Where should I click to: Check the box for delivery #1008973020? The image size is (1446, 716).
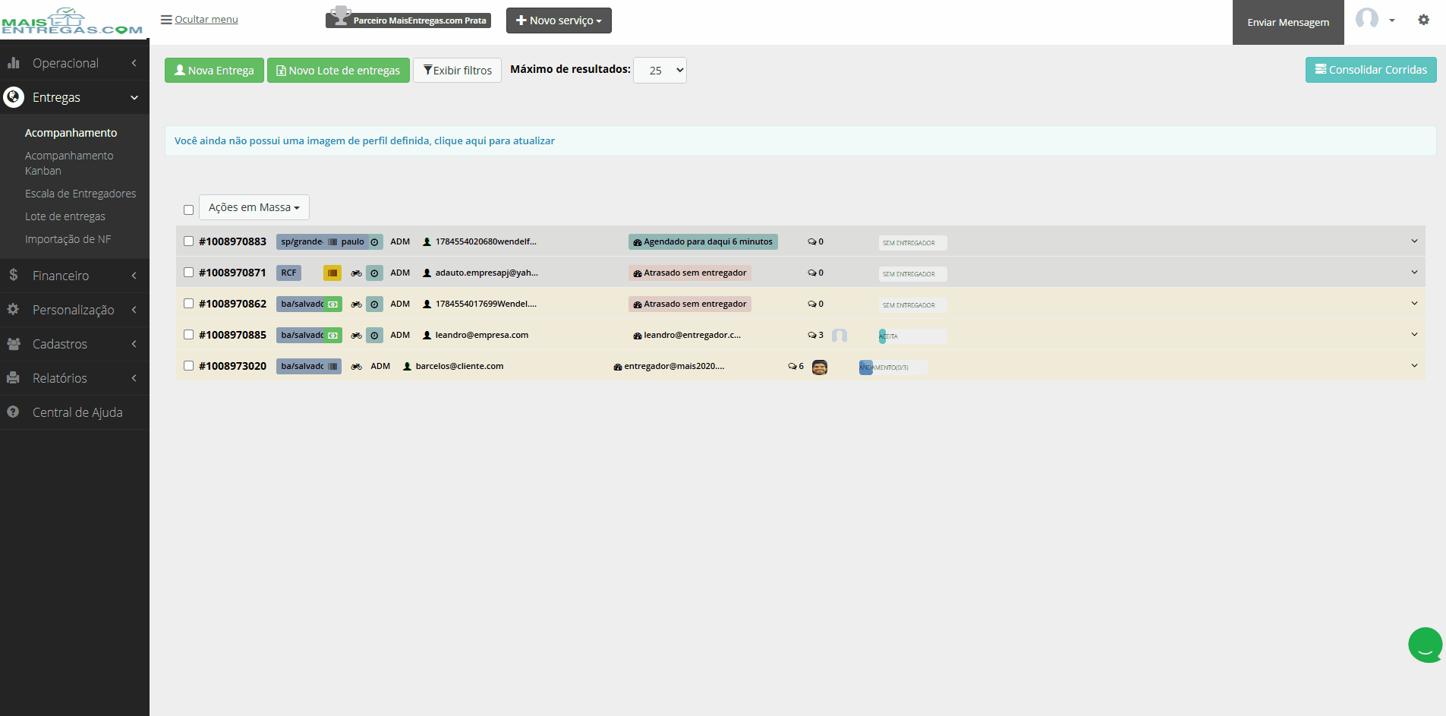[x=188, y=366]
